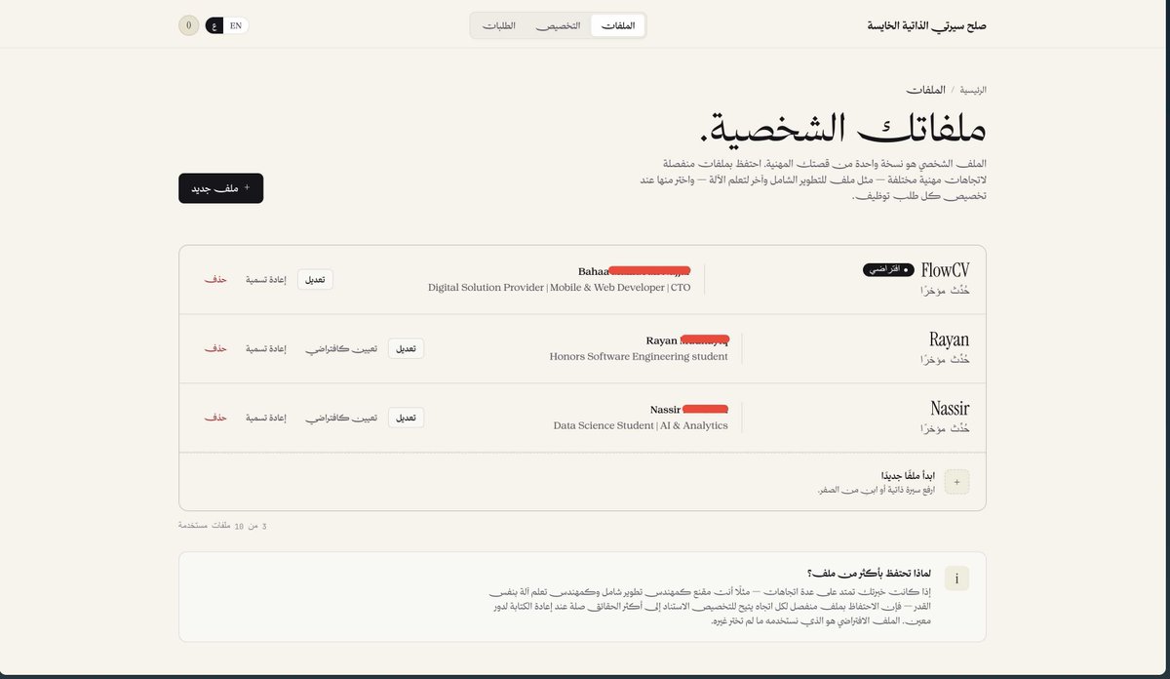Edit the Nassir profile

coord(406,418)
